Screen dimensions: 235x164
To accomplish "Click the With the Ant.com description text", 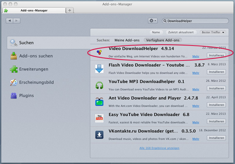I will click(148, 106).
